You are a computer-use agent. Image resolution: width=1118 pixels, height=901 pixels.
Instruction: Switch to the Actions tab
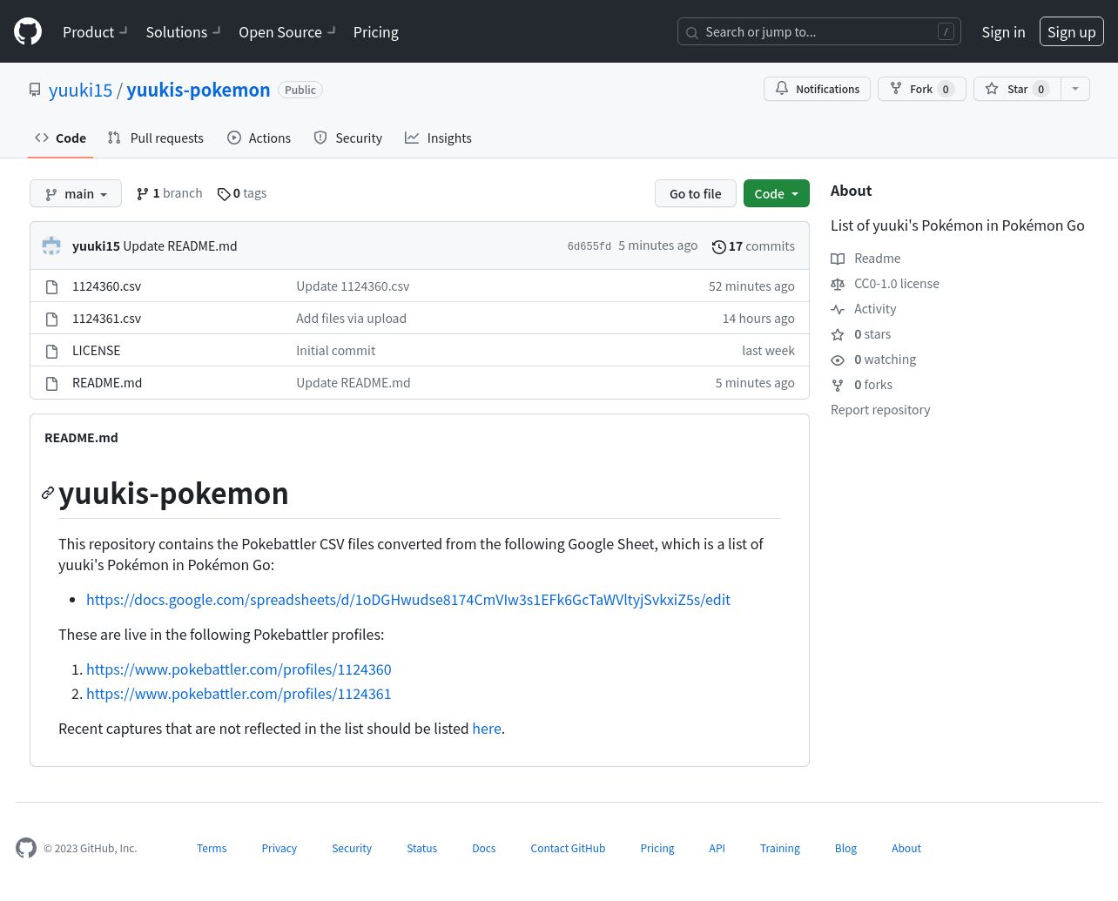pyautogui.click(x=259, y=138)
